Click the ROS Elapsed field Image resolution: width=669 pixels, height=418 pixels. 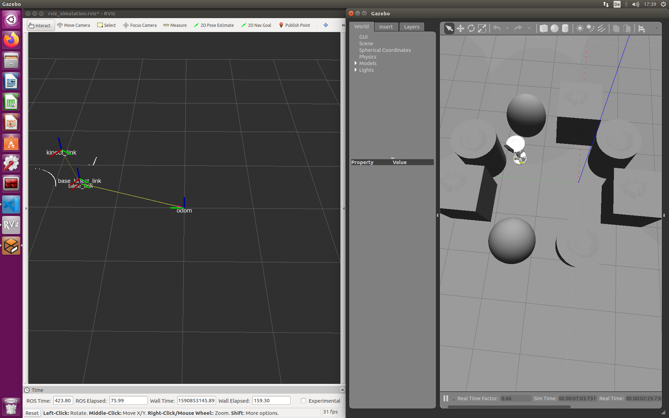(128, 401)
